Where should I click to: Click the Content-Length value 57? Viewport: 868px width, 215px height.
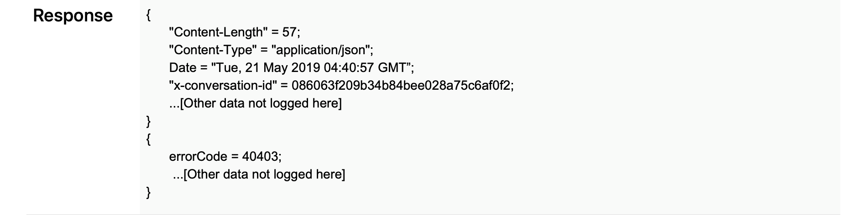coord(289,32)
